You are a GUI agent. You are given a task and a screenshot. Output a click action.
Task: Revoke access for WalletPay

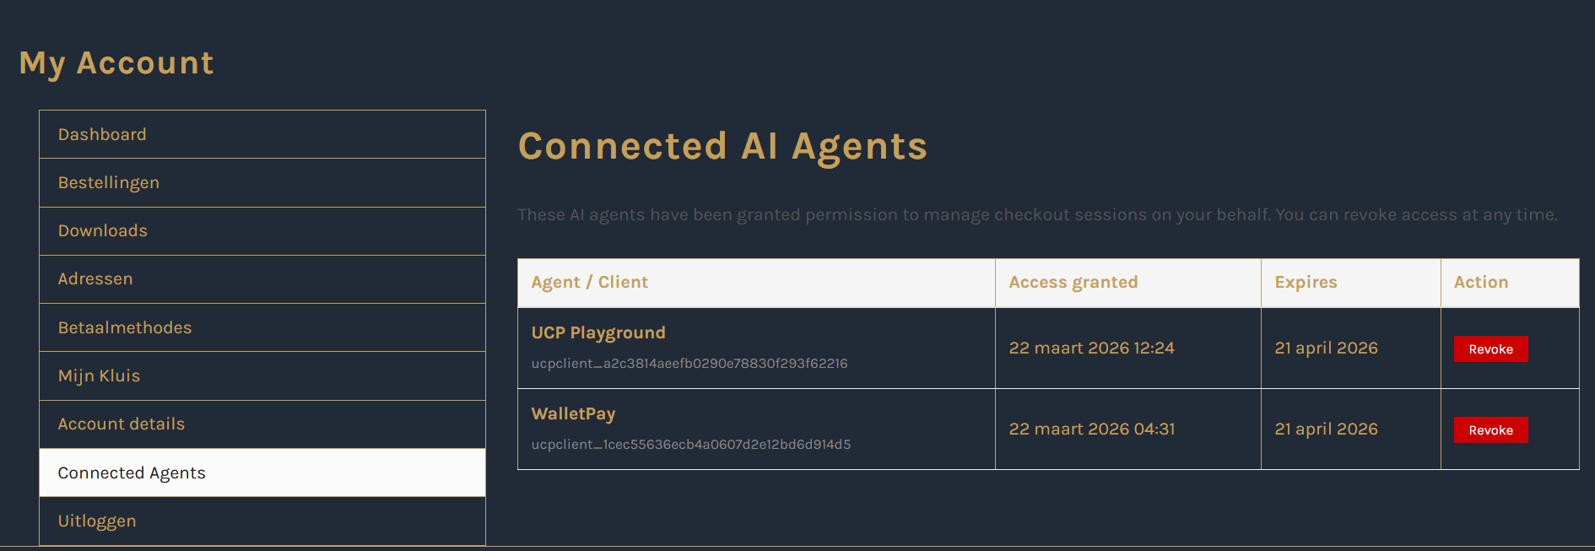pyautogui.click(x=1490, y=429)
